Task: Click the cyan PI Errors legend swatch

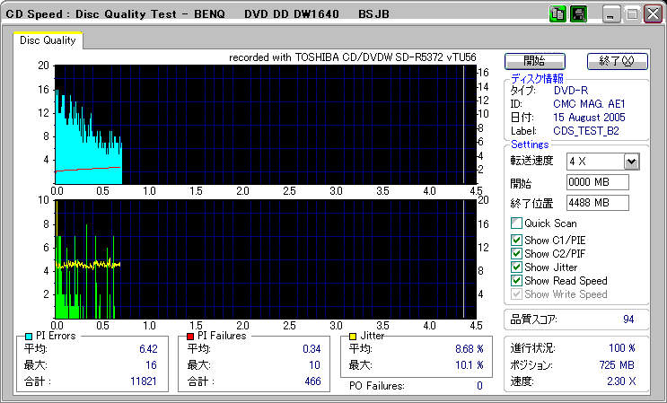Action: point(29,337)
